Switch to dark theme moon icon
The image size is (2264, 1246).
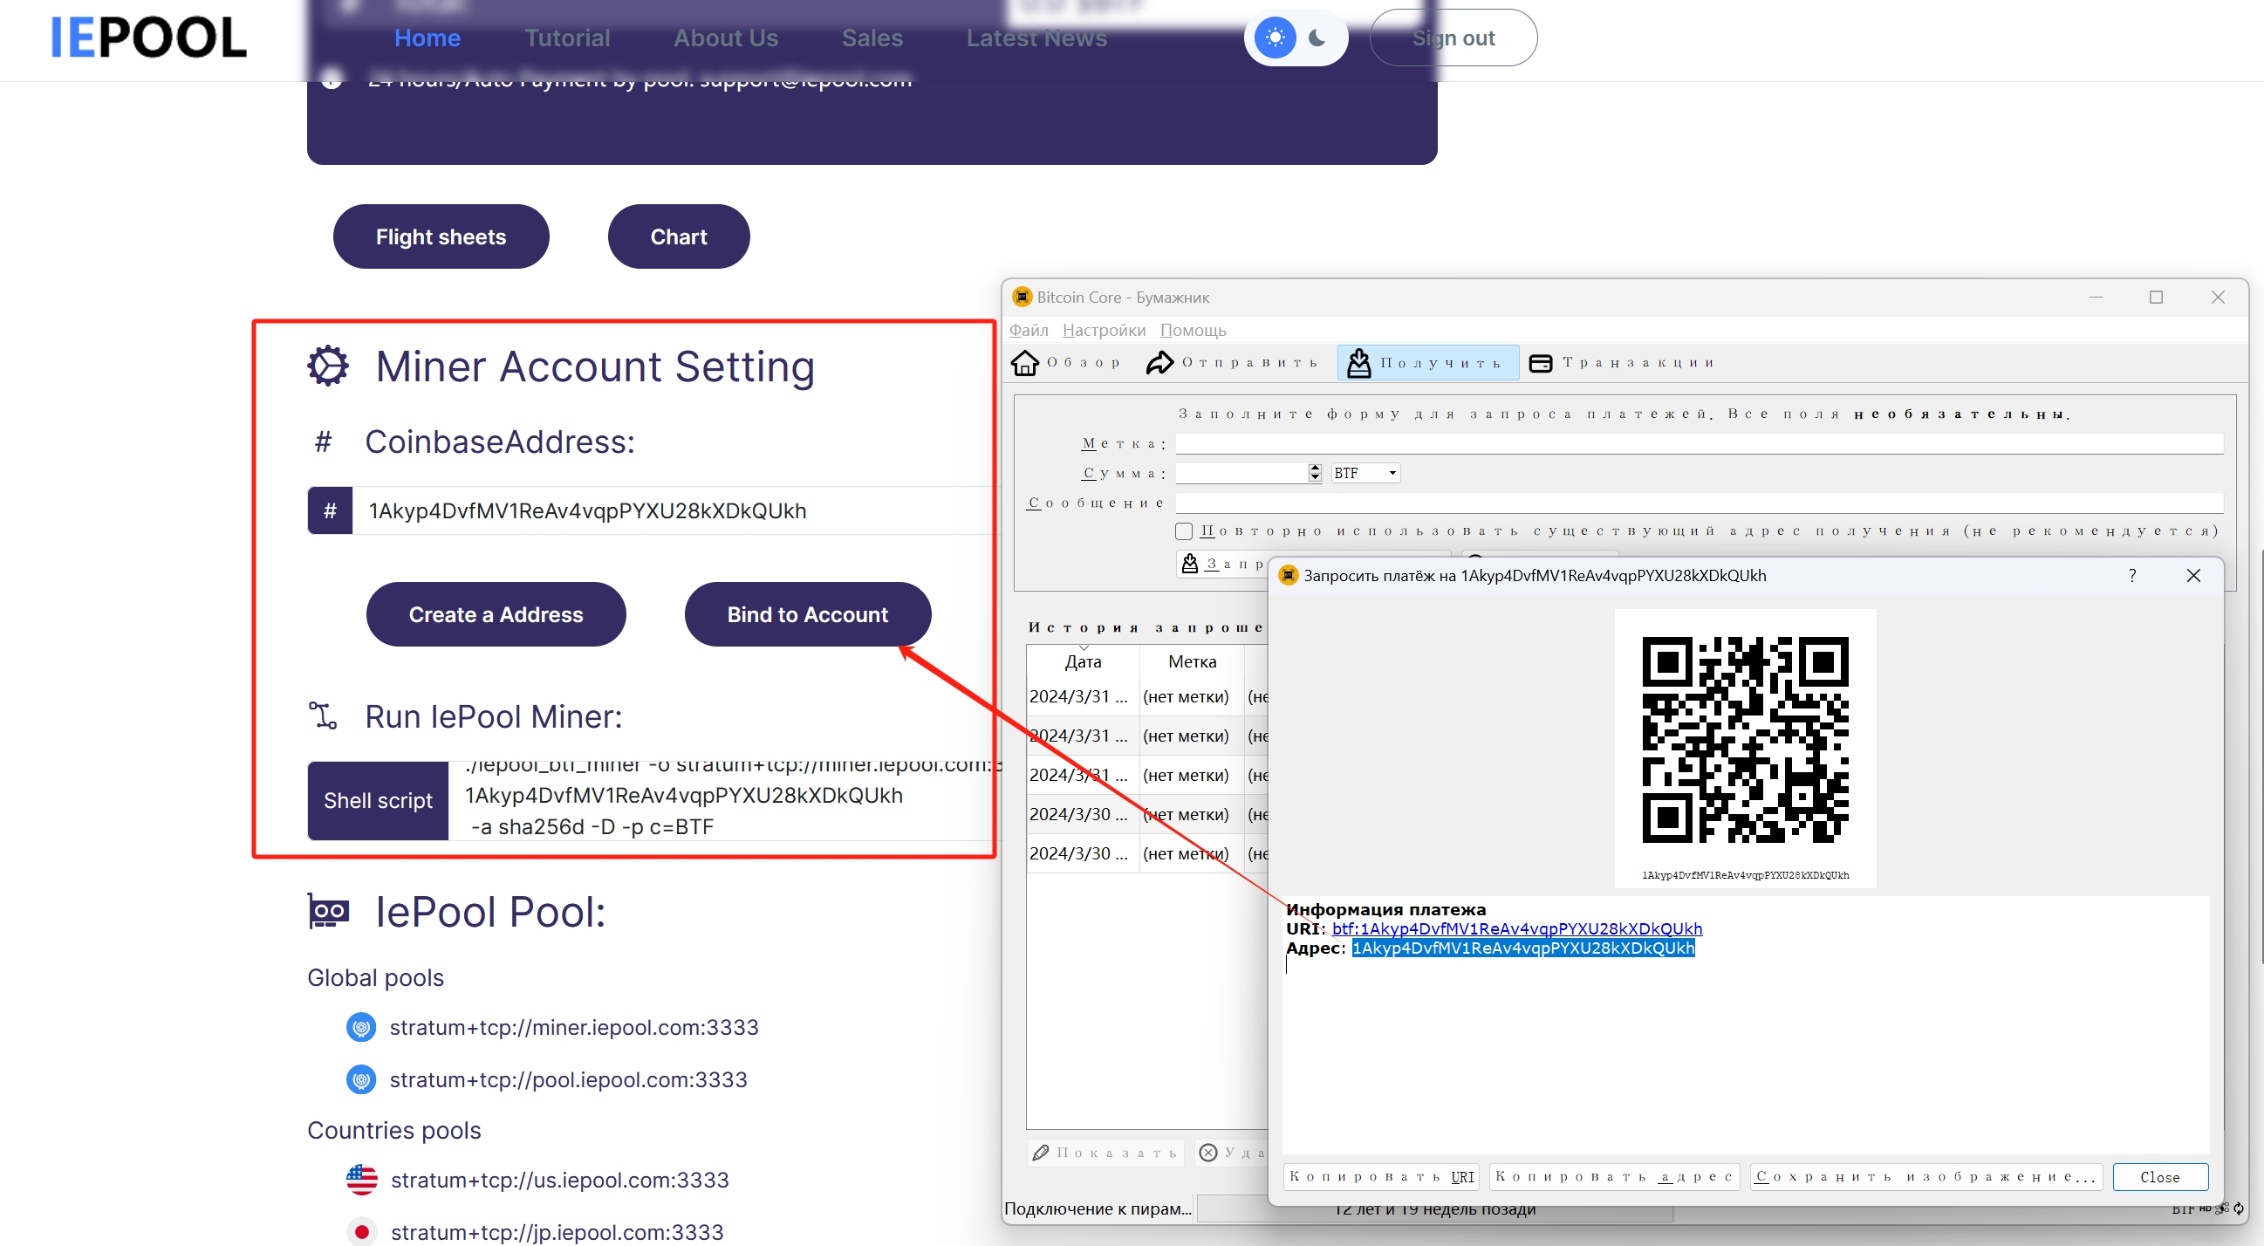pos(1317,38)
